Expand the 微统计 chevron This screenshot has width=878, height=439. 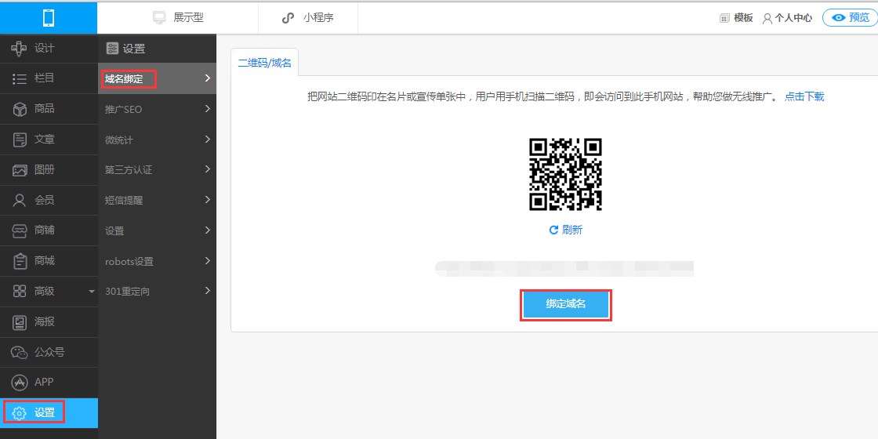[207, 139]
